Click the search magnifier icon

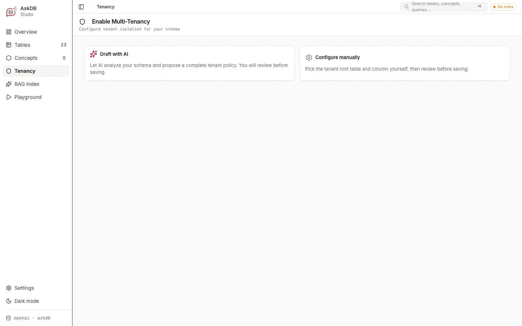406,7
